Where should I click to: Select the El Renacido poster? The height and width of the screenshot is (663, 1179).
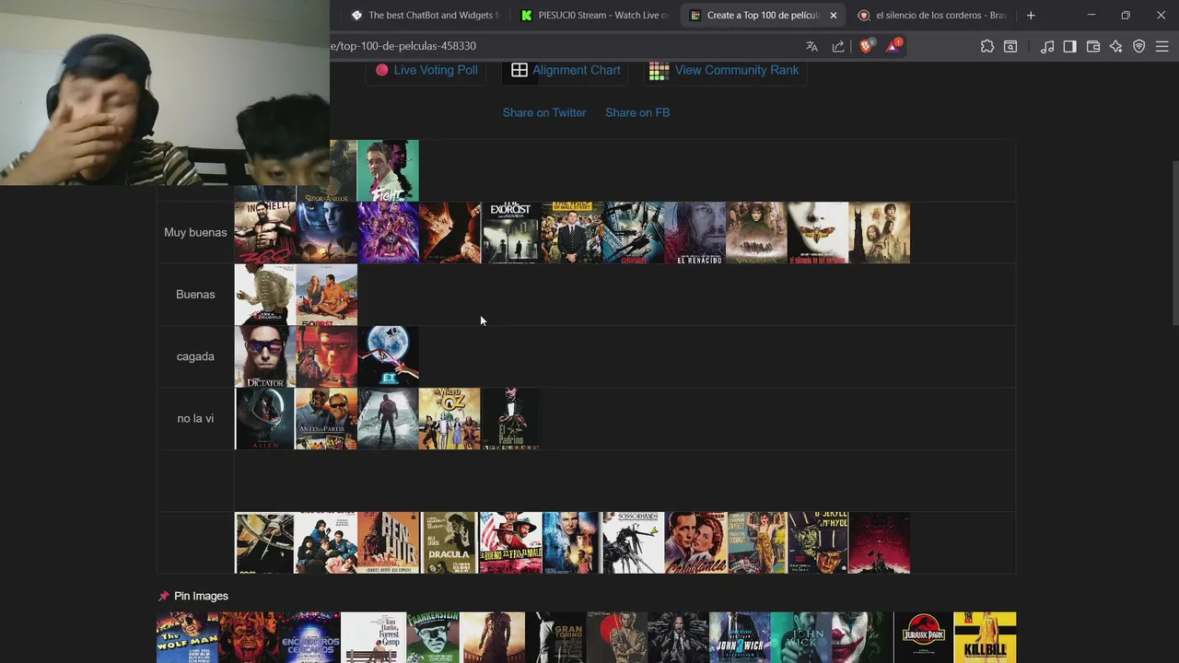(695, 233)
